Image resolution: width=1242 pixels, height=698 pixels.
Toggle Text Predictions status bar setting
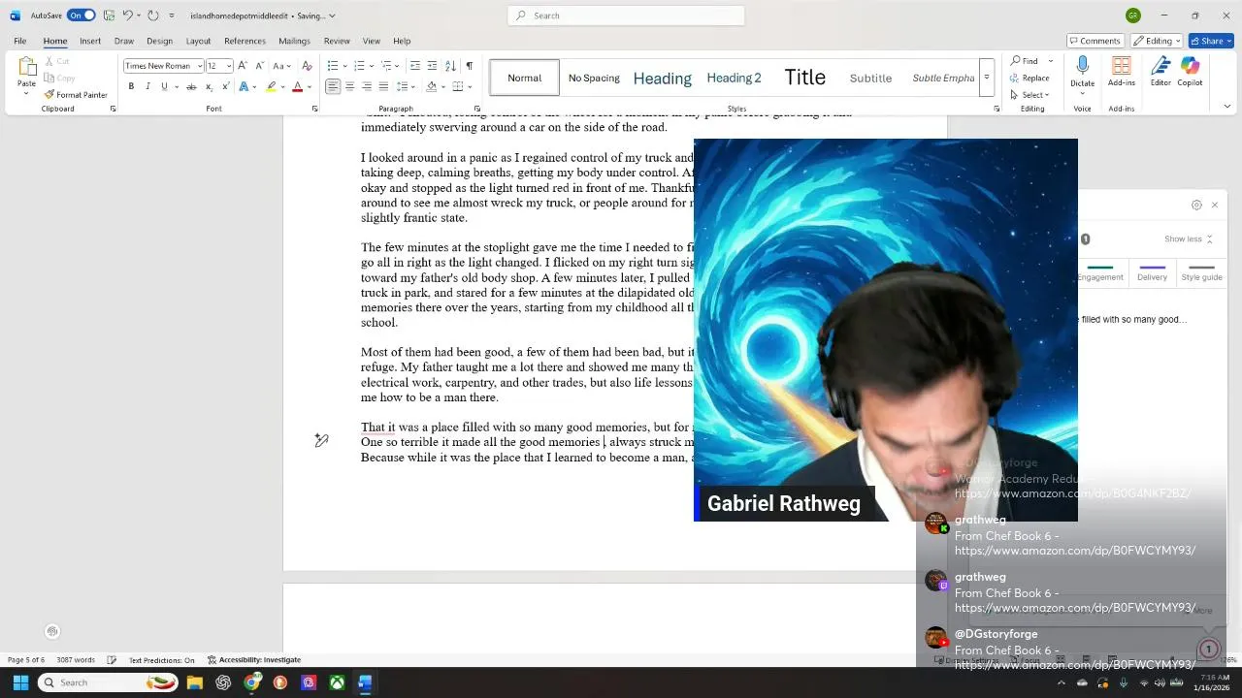161,660
